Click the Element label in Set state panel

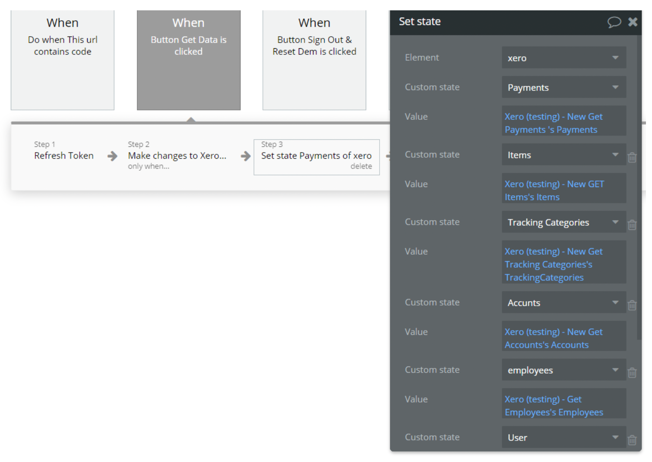(x=422, y=58)
